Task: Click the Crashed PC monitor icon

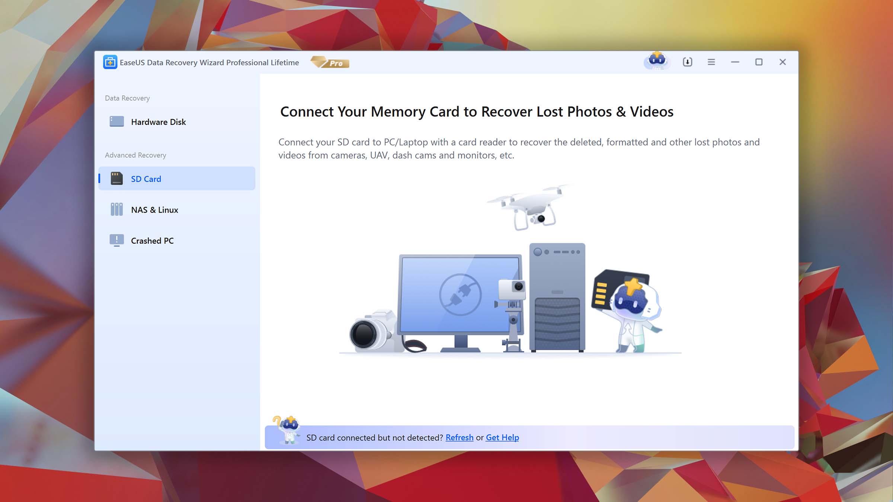Action: tap(116, 241)
